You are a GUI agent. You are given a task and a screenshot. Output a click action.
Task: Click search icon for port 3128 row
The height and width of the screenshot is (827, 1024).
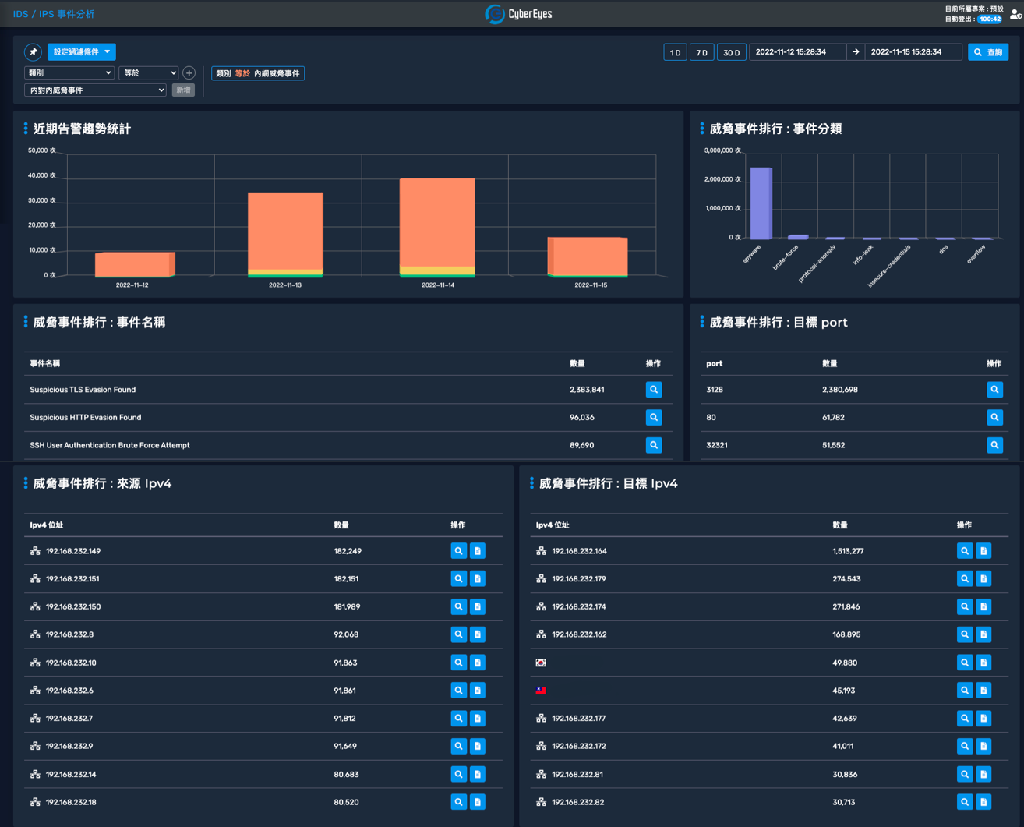click(x=994, y=390)
